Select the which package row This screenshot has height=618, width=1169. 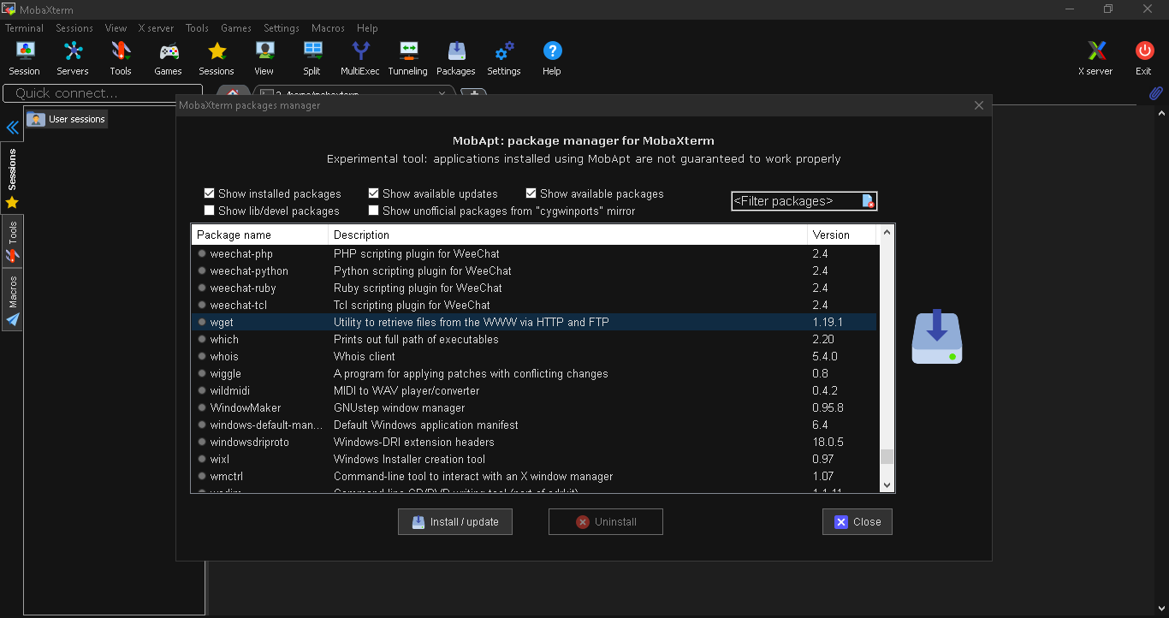(535, 339)
